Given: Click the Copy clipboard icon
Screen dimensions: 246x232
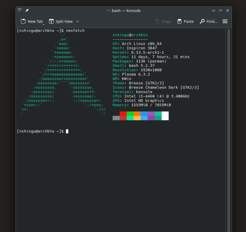Looking at the screenshot, I should (157, 21).
